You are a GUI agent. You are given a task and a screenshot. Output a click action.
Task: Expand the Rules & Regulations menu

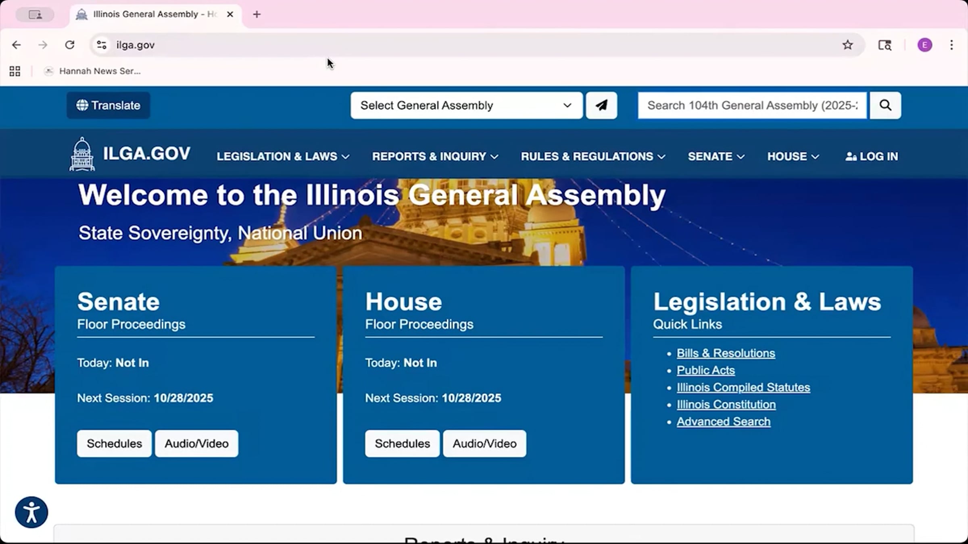(593, 156)
